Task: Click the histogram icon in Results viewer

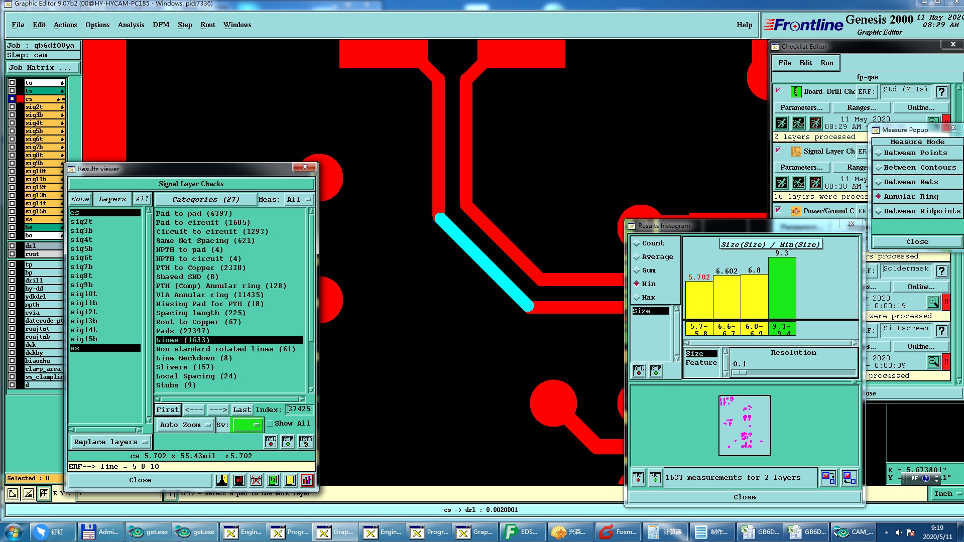Action: click(x=307, y=480)
